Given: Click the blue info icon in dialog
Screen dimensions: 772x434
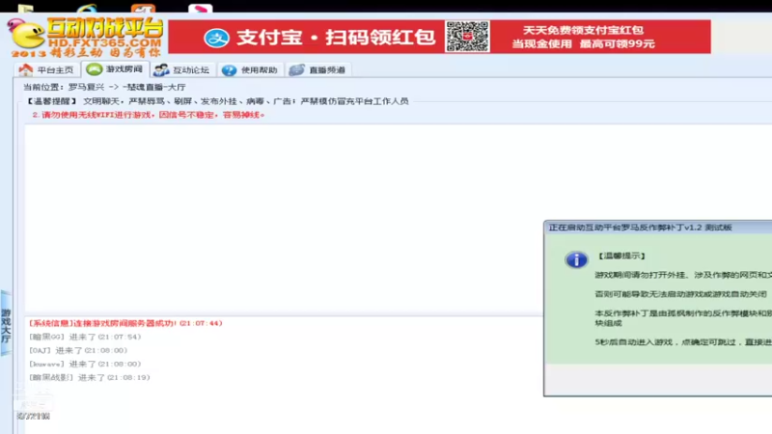Looking at the screenshot, I should [576, 259].
